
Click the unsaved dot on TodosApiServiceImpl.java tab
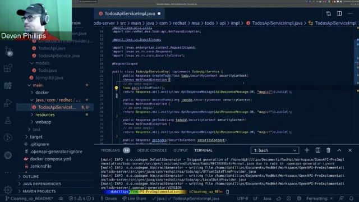[159, 13]
